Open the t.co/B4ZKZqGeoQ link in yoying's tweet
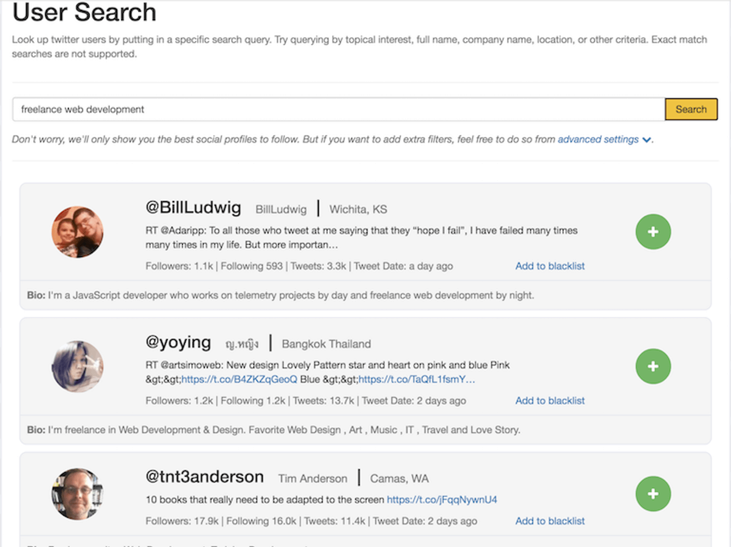This screenshot has height=547, width=731. (x=239, y=379)
